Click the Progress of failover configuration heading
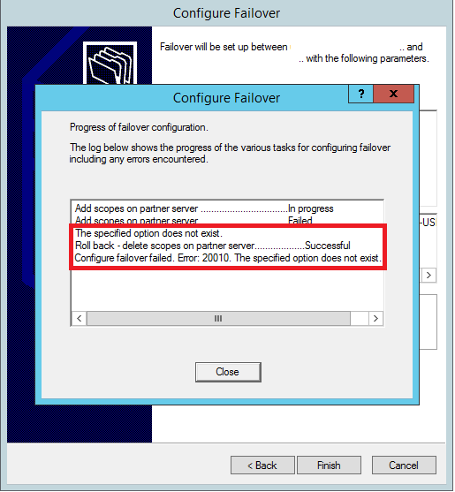Viewport: 455px width, 492px height. [139, 127]
